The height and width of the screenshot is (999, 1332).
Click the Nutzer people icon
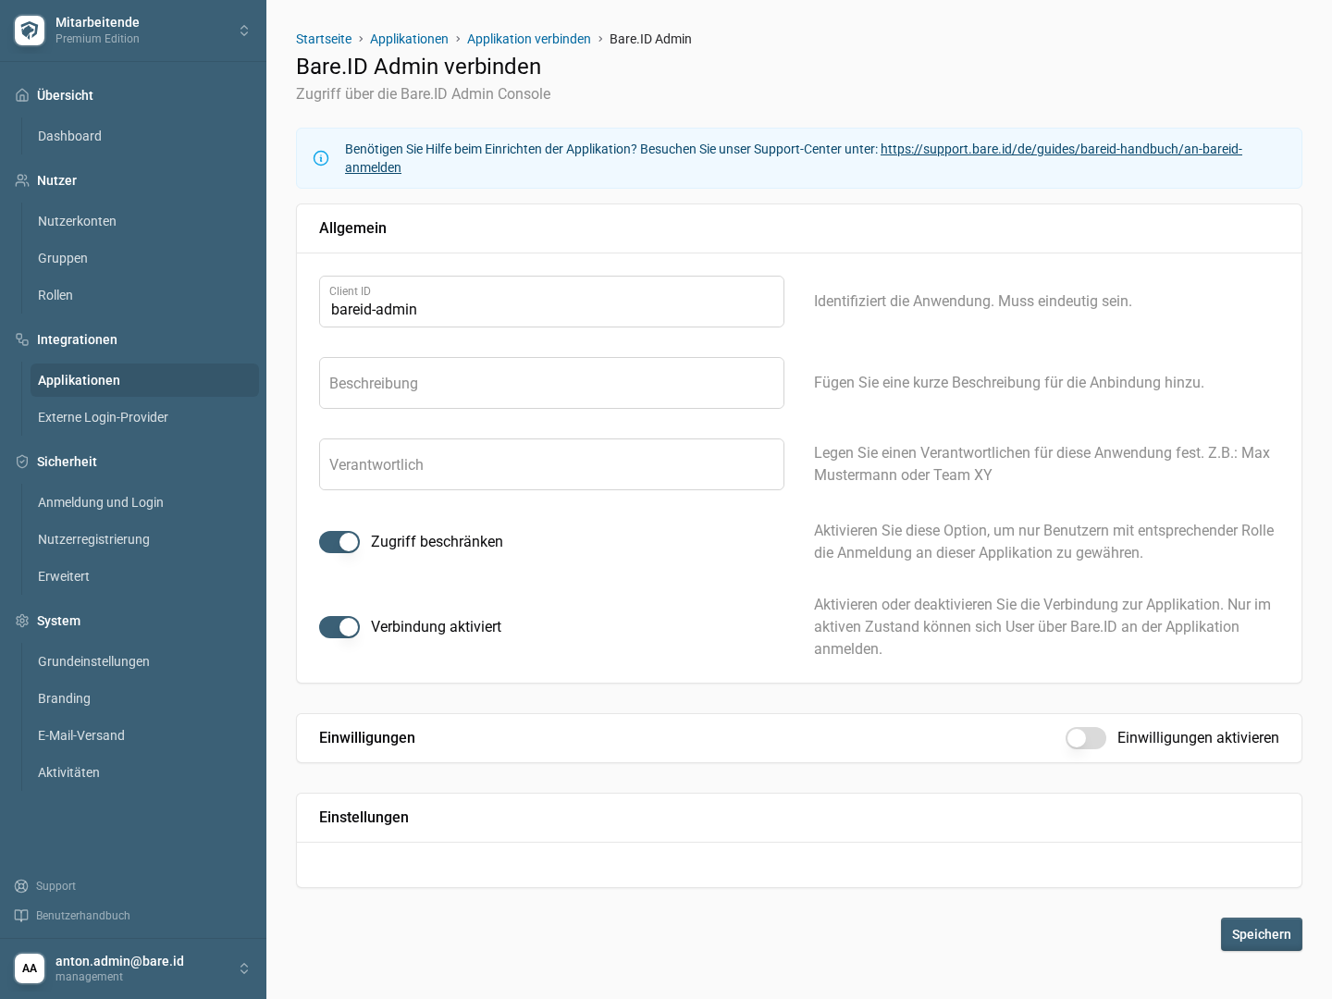[x=22, y=180]
